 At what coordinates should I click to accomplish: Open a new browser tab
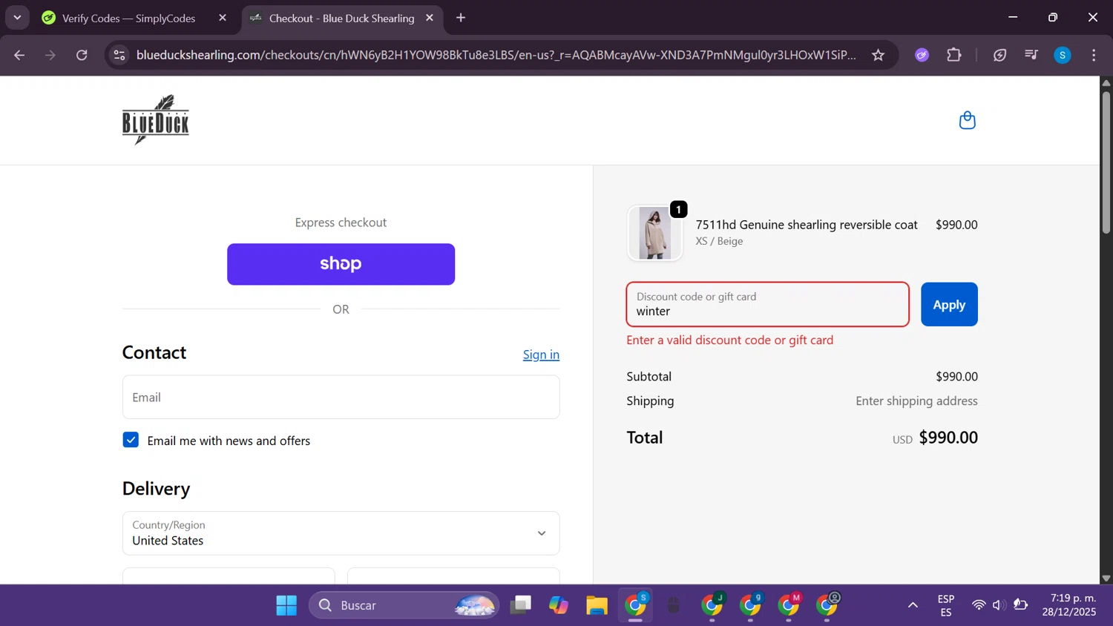461,18
